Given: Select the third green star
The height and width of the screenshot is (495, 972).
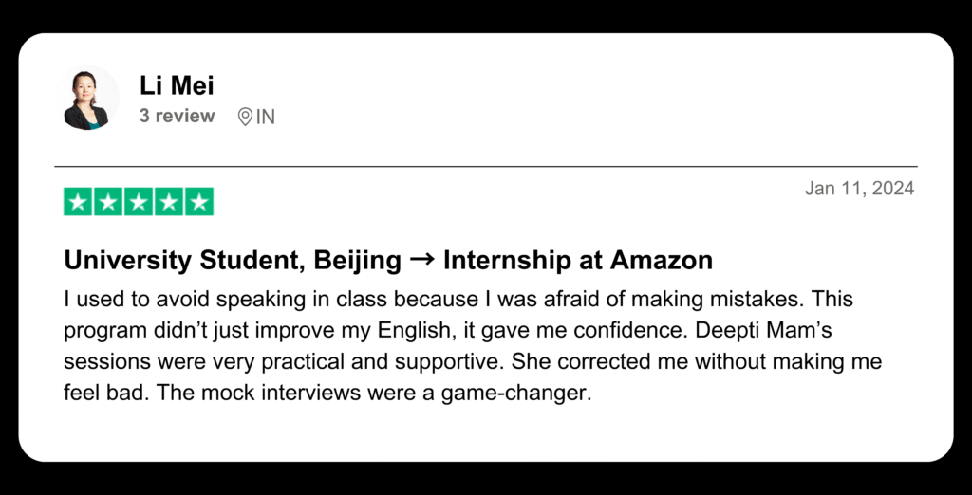Looking at the screenshot, I should [x=139, y=202].
